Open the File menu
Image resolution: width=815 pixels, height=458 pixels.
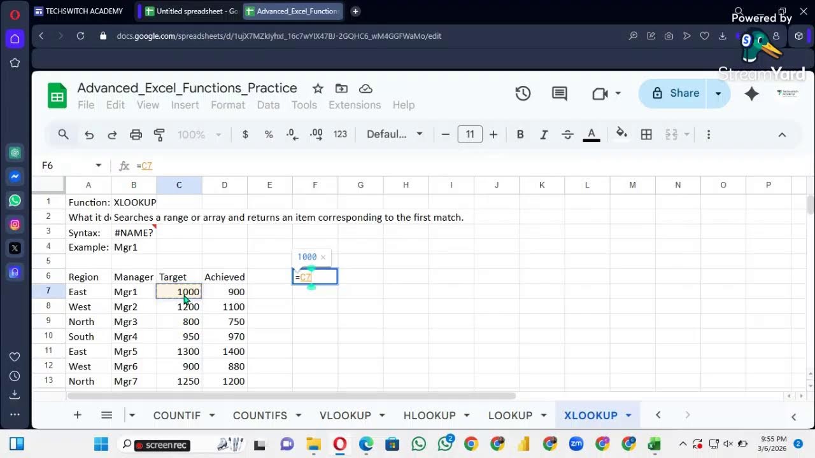(x=86, y=105)
